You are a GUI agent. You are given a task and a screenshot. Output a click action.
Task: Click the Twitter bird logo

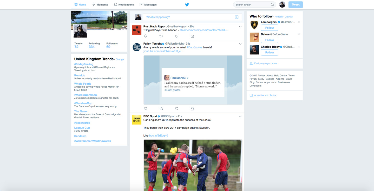pos(187,5)
